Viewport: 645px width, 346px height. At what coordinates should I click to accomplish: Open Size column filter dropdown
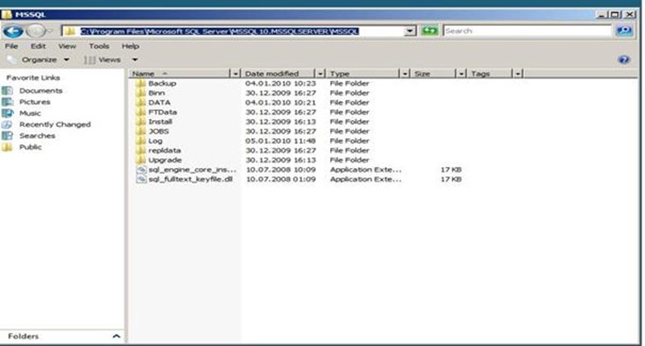(461, 73)
